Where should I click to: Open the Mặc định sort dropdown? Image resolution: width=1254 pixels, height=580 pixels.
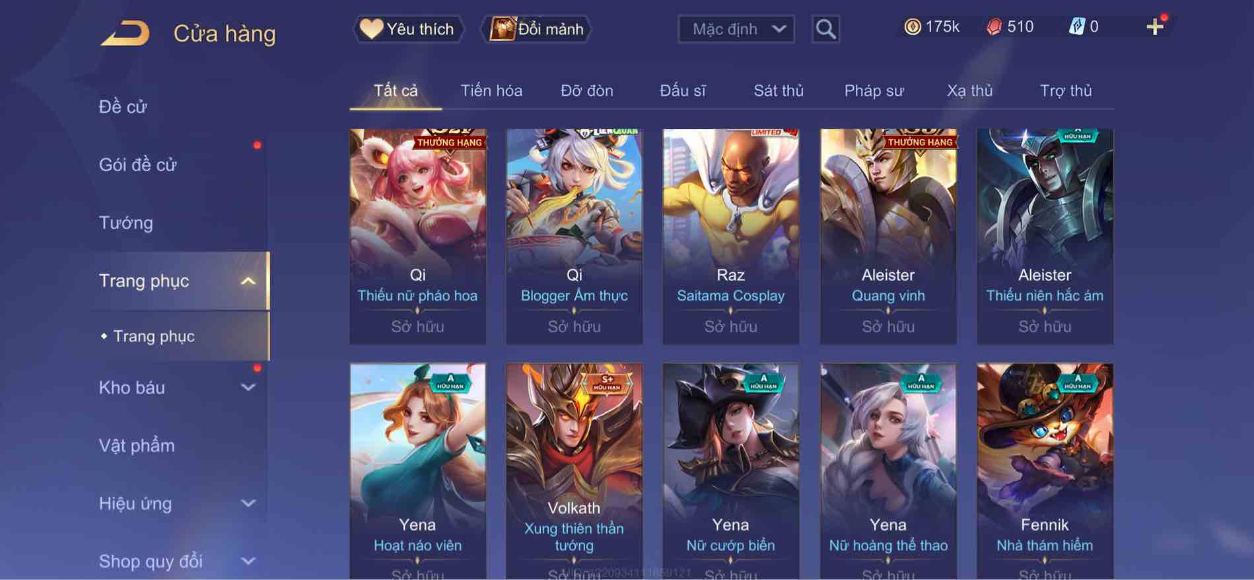coord(736,29)
